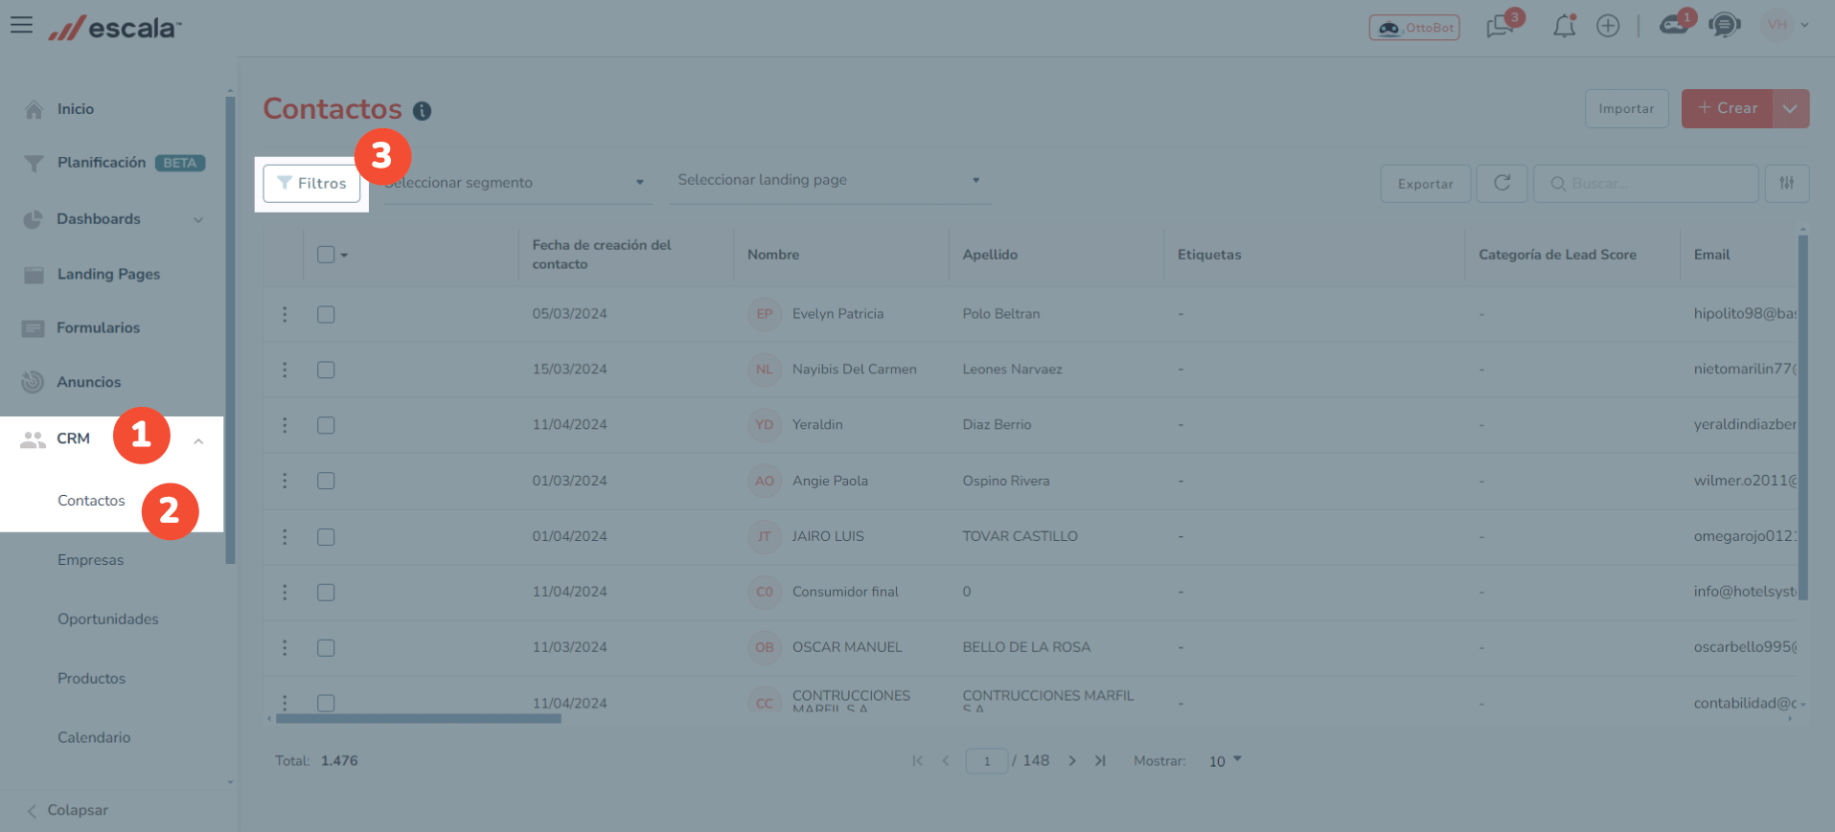Click the YD avatar of Yeraldin

[x=765, y=425]
